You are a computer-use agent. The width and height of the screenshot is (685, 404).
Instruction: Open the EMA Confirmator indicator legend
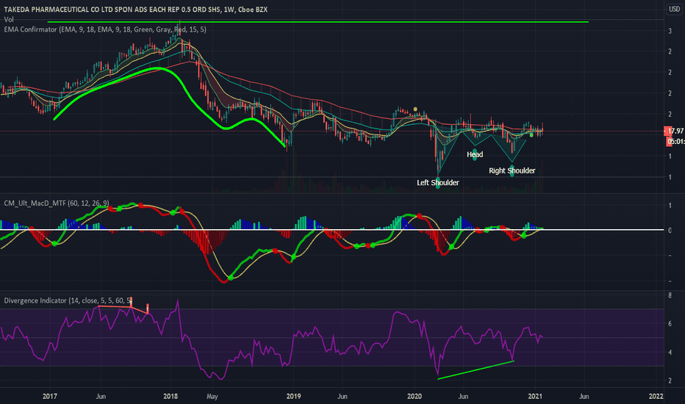[105, 29]
